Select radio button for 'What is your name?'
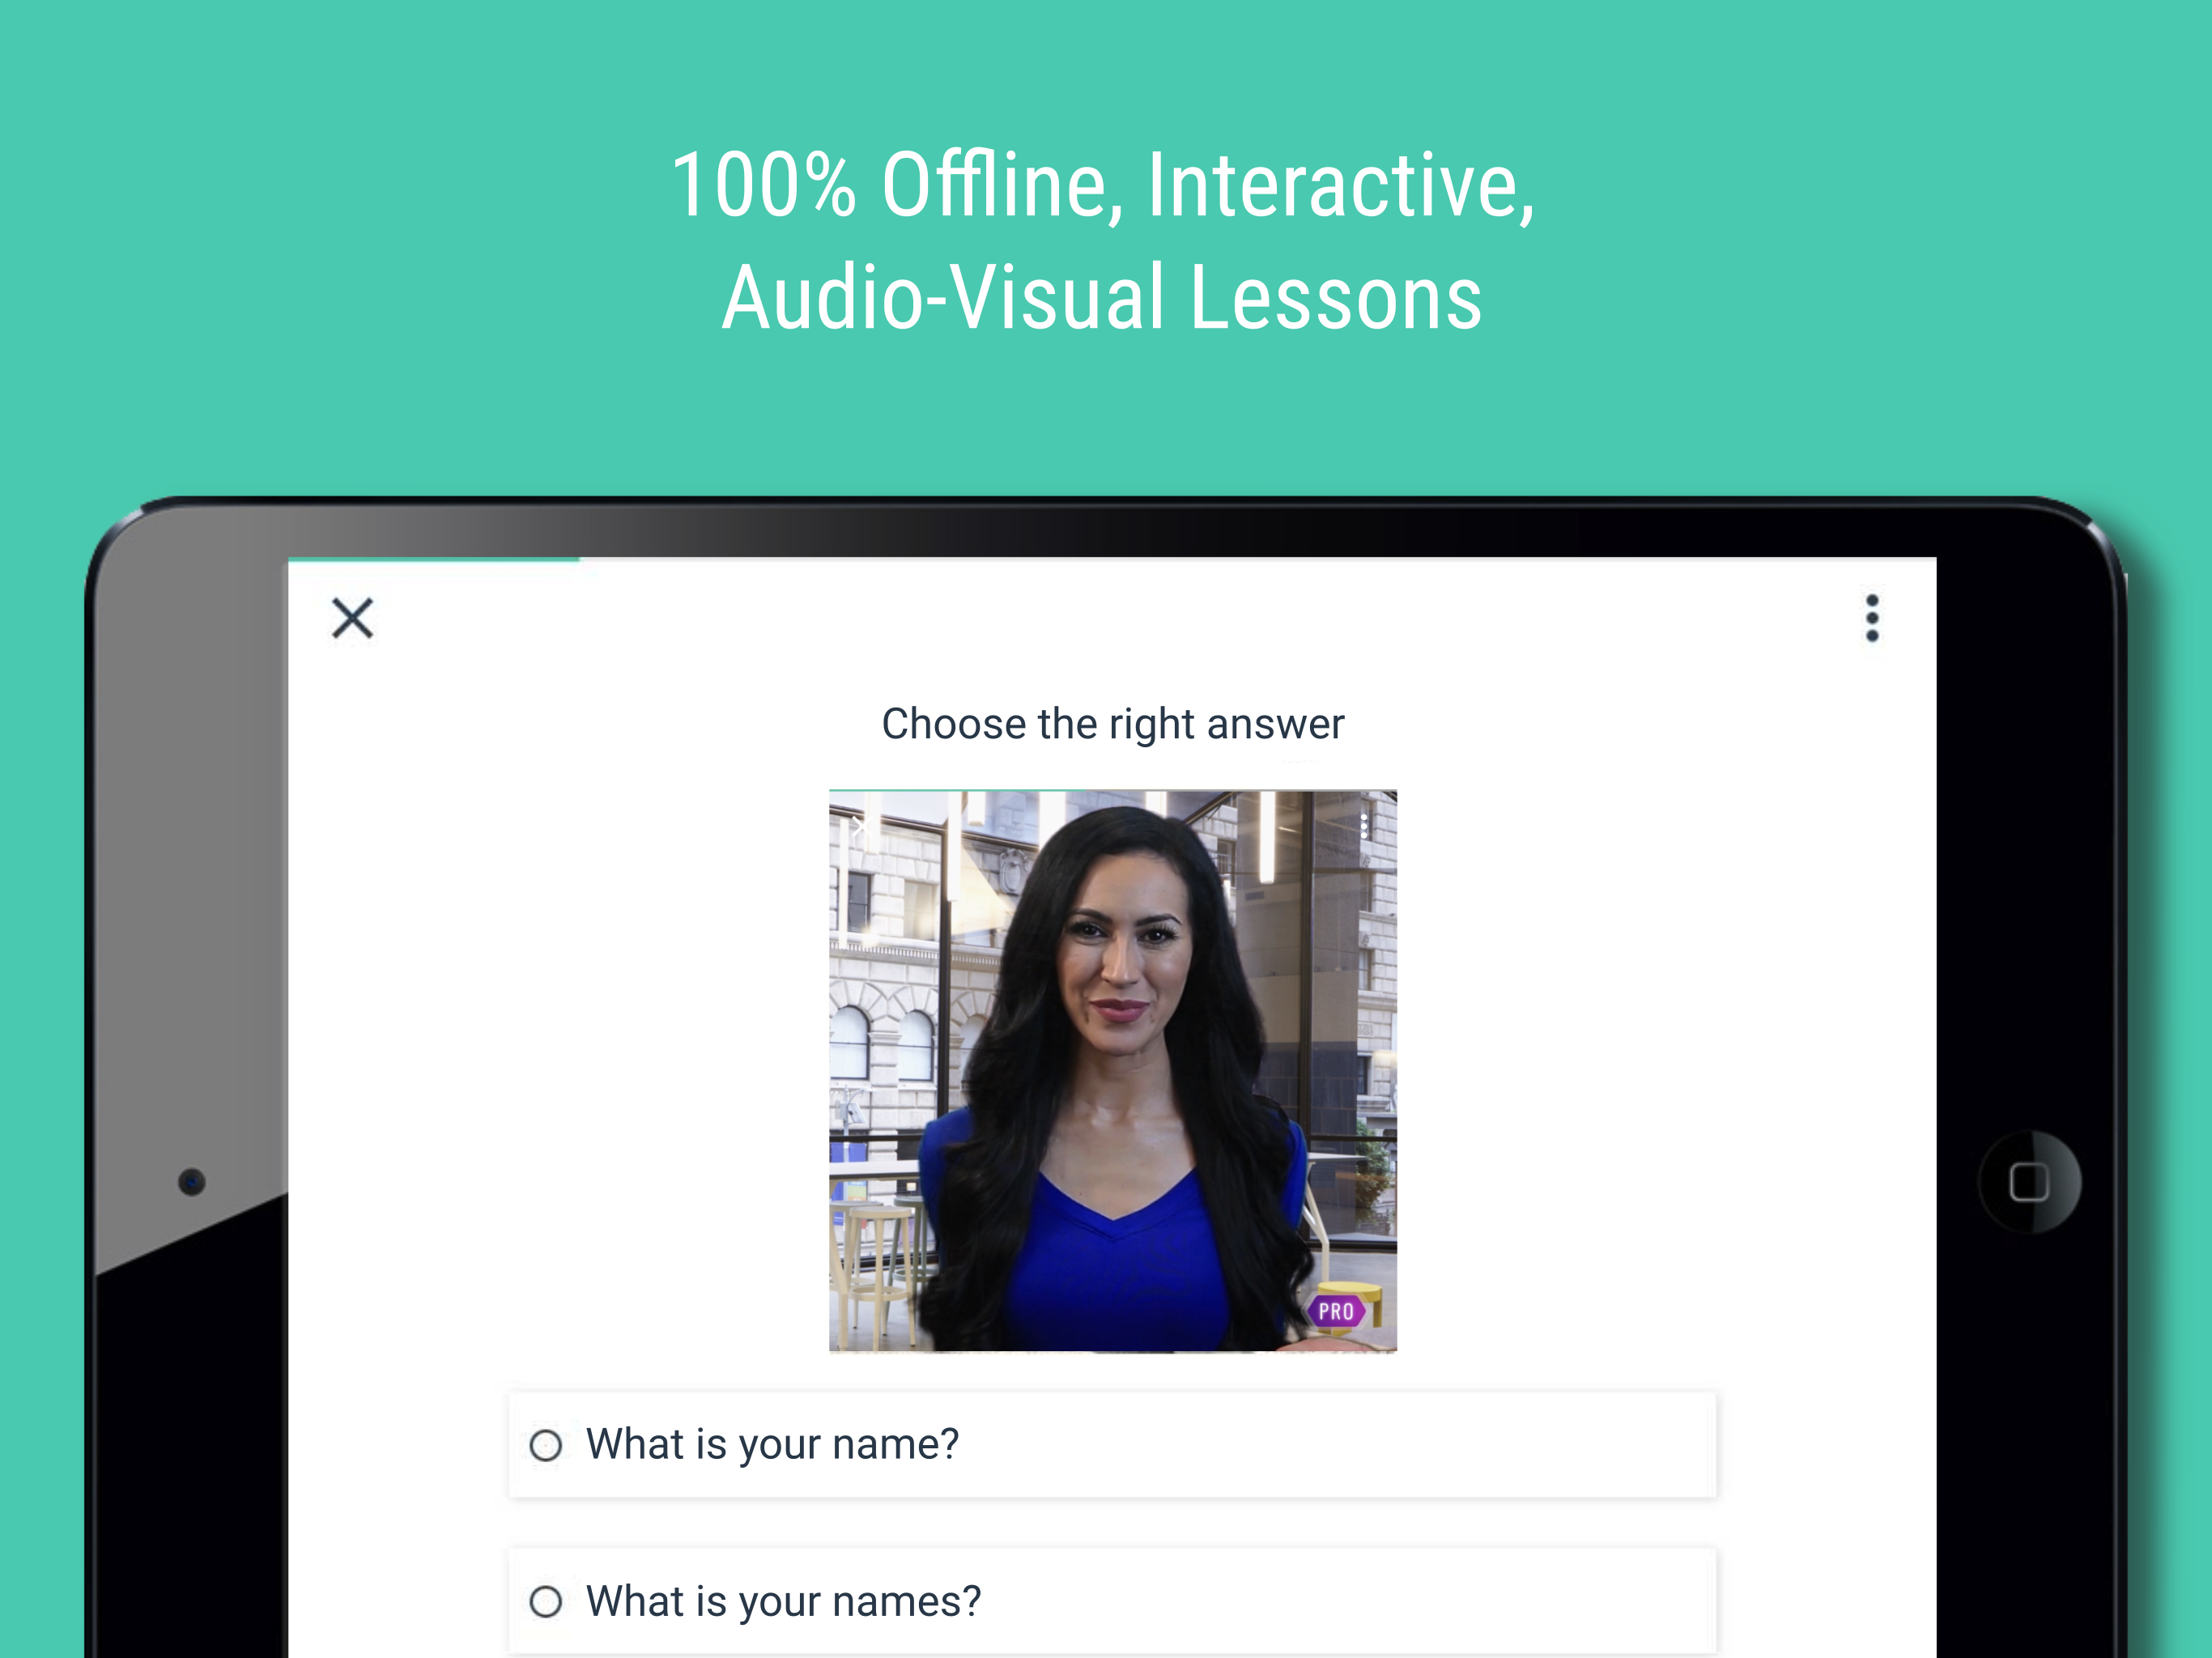Screen dimensions: 2212x1658 tap(546, 1445)
